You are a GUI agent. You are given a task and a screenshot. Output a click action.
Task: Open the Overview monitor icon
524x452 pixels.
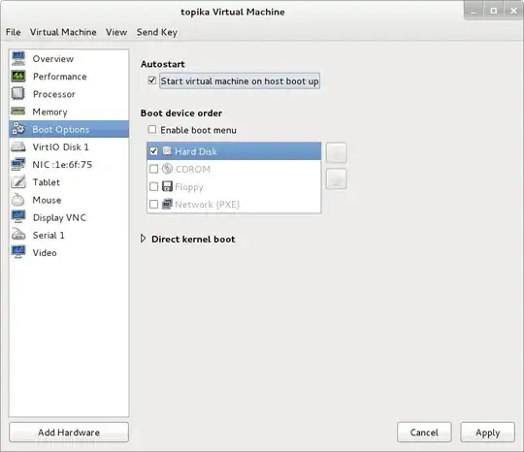[x=18, y=58]
